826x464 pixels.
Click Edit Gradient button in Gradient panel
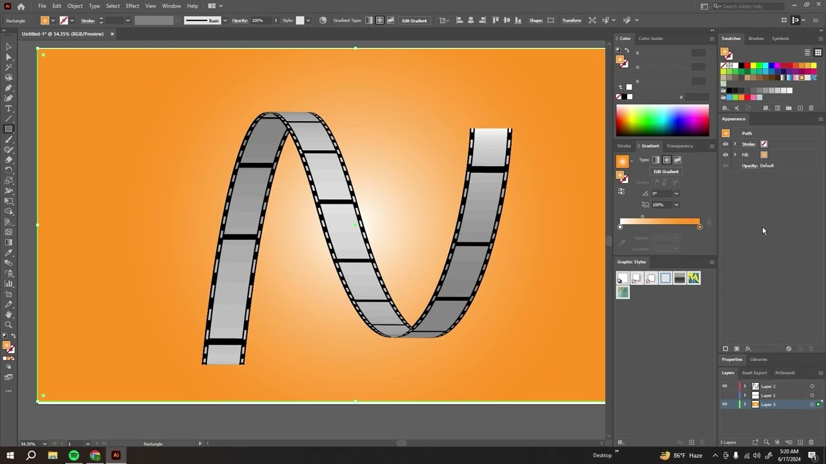pos(666,171)
